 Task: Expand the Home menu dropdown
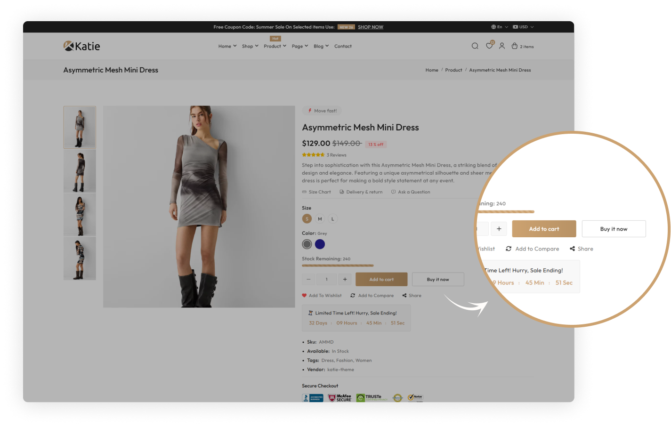click(x=227, y=46)
